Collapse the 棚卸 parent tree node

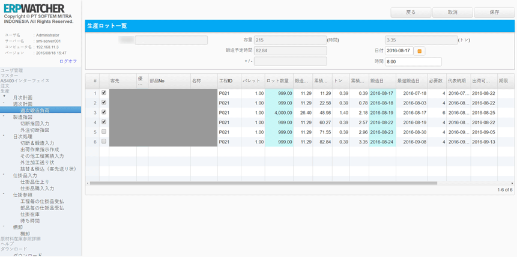coord(4,226)
